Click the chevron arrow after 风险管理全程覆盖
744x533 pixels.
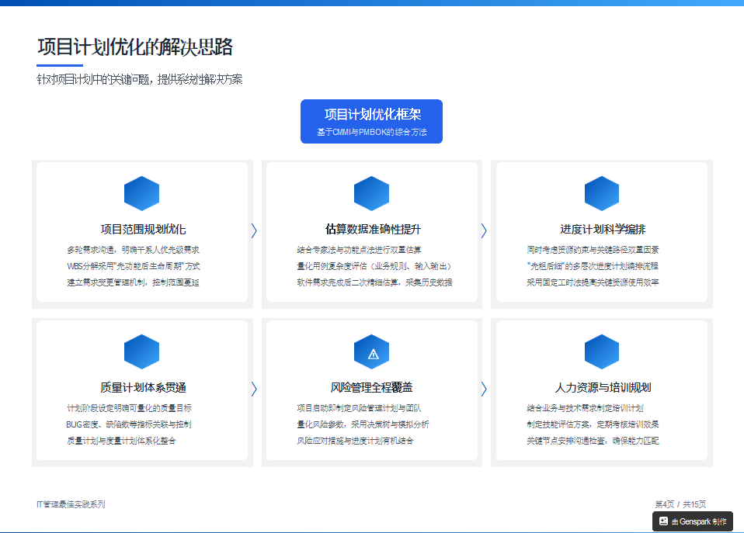point(484,388)
